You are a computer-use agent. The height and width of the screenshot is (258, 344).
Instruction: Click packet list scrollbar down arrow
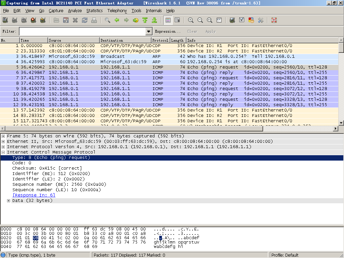point(341,123)
